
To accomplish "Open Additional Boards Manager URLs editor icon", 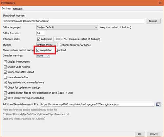I will (158, 104).
